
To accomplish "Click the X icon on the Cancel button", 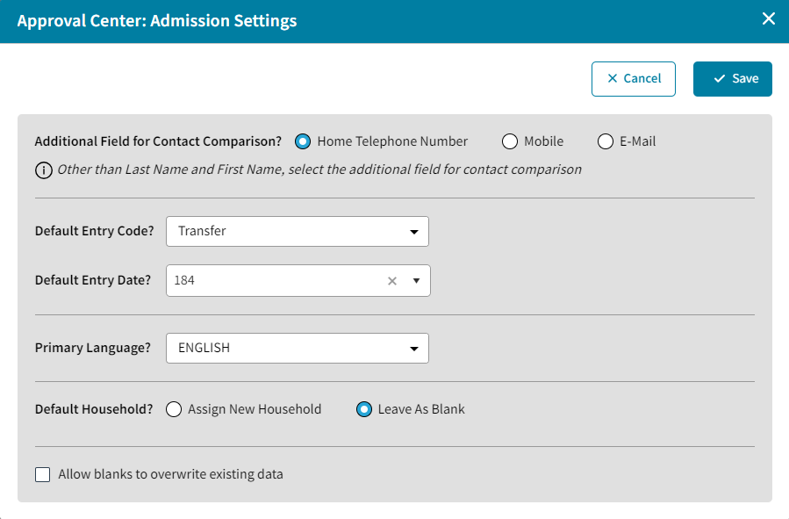I will point(613,79).
